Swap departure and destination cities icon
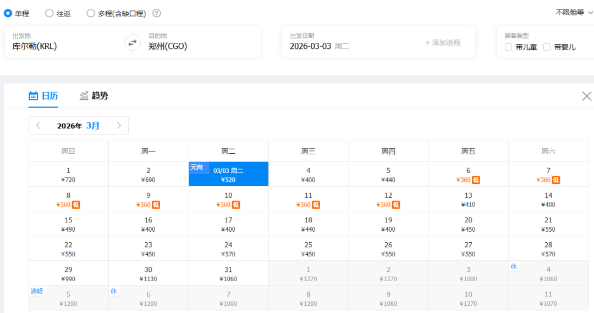 pyautogui.click(x=133, y=42)
